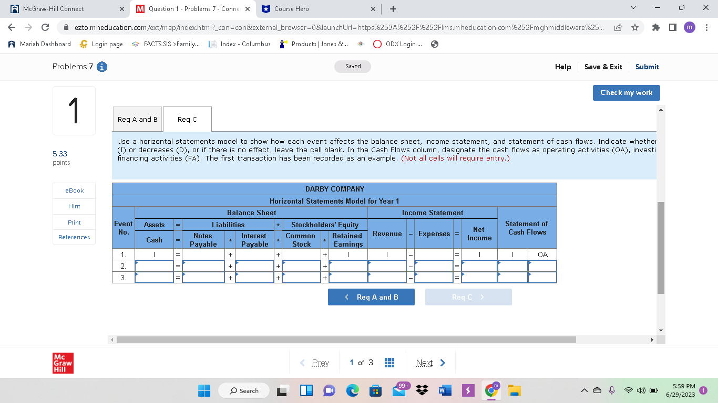Click the Check my work button

coord(626,92)
